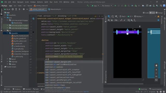Switch to Design view mode
This screenshot has height=93, width=166.
point(159,13)
